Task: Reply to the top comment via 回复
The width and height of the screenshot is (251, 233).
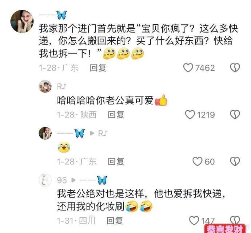Action: (x=98, y=68)
